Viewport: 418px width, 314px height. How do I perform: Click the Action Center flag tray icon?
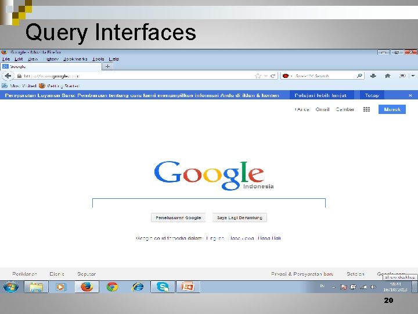point(343,287)
